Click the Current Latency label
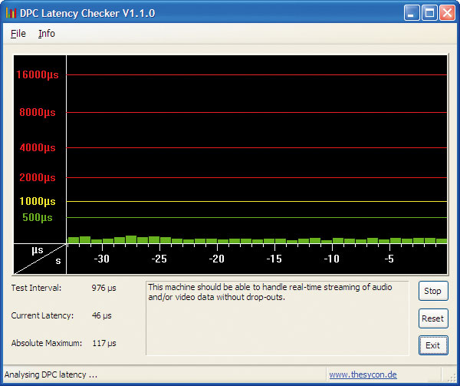This screenshot has height=386, width=460. tap(42, 315)
